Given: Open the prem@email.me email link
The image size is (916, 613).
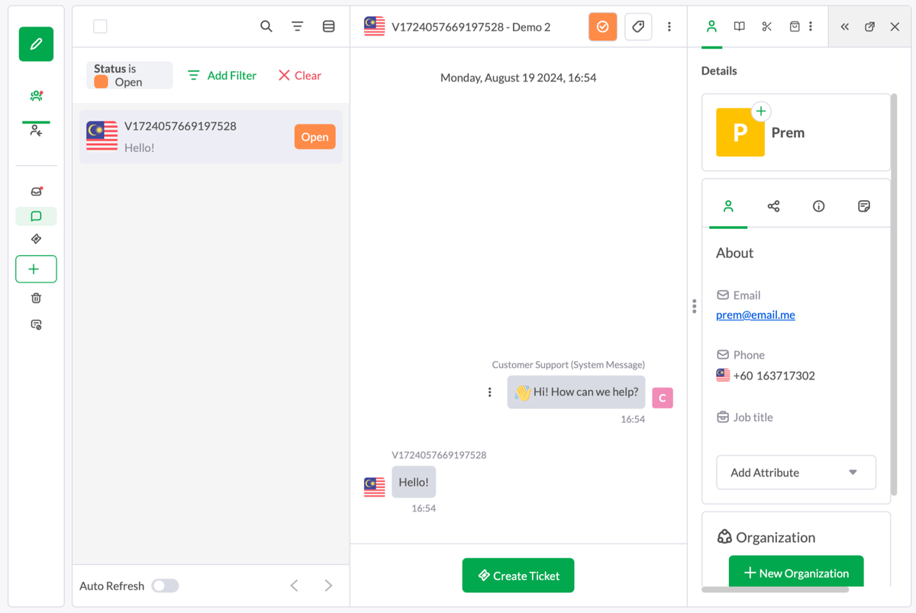Looking at the screenshot, I should click(x=756, y=315).
